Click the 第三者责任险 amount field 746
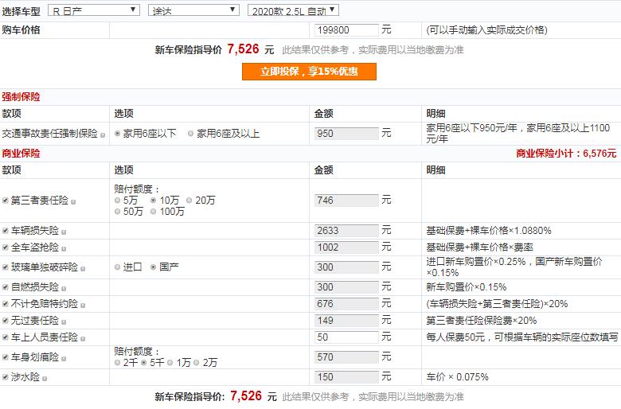621x409 pixels. pyautogui.click(x=346, y=201)
